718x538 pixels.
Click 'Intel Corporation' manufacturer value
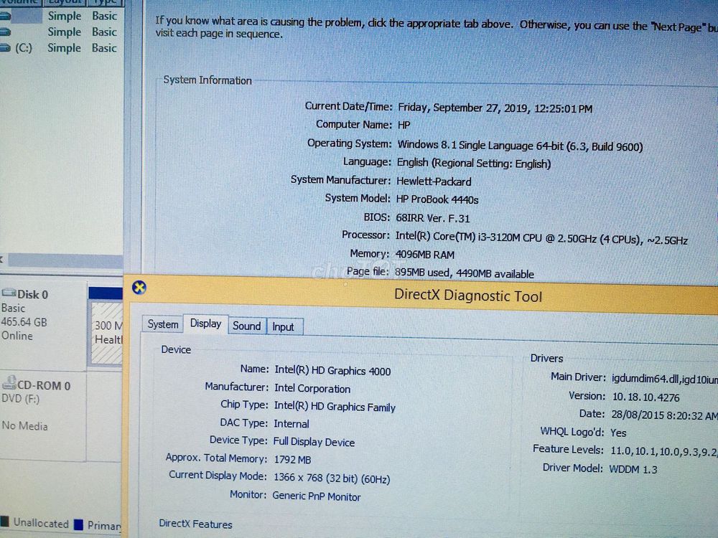click(x=312, y=388)
